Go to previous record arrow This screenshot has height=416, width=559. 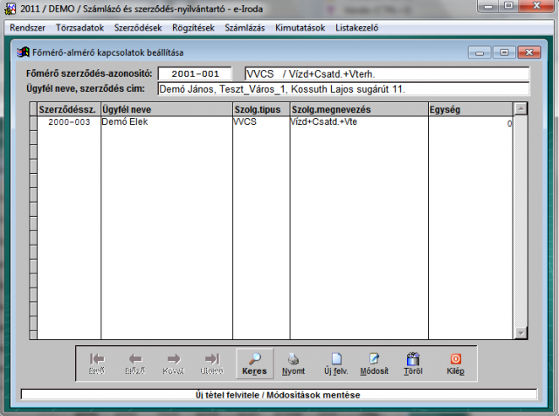click(135, 363)
